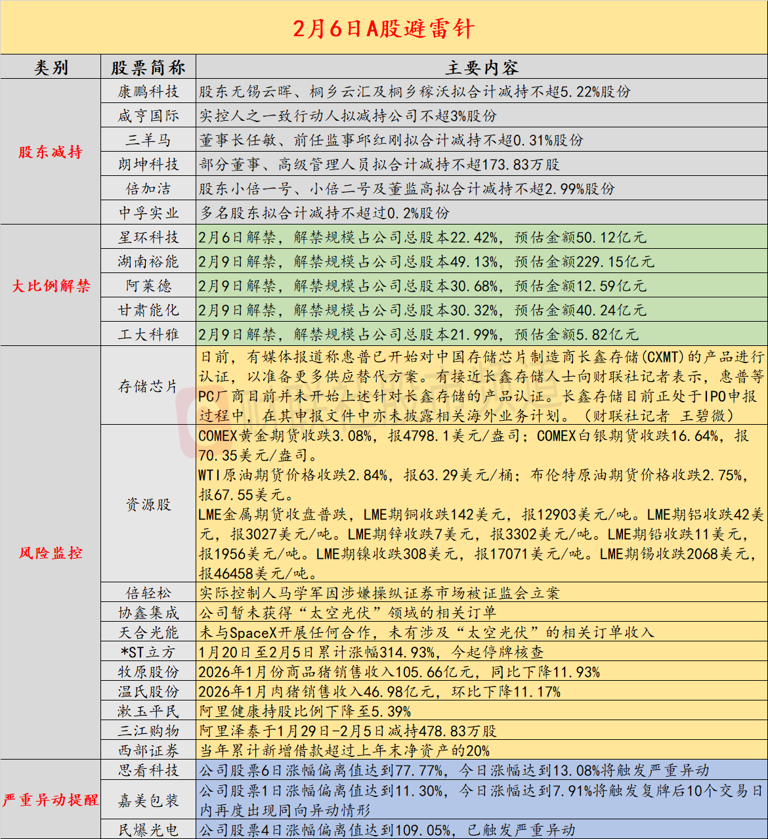The width and height of the screenshot is (768, 839).
Task: Click the title 2月6日A股避雷针
Action: (x=383, y=28)
